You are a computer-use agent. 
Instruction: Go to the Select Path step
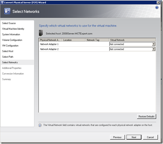click(8, 57)
